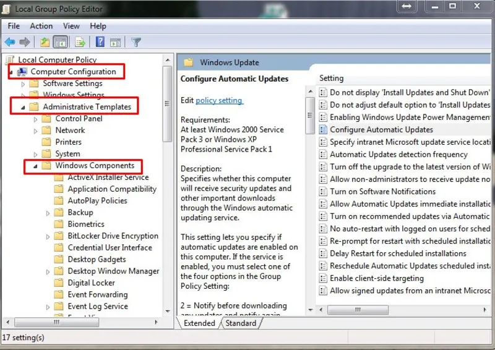
Task: Collapse the Computer Configuration node
Action: (11, 72)
